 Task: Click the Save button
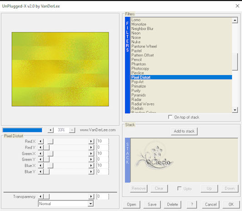152,205
